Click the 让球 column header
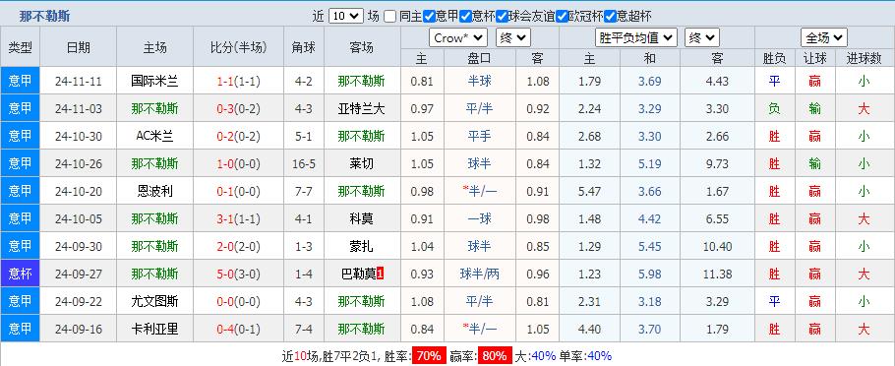The image size is (895, 366). [814, 58]
